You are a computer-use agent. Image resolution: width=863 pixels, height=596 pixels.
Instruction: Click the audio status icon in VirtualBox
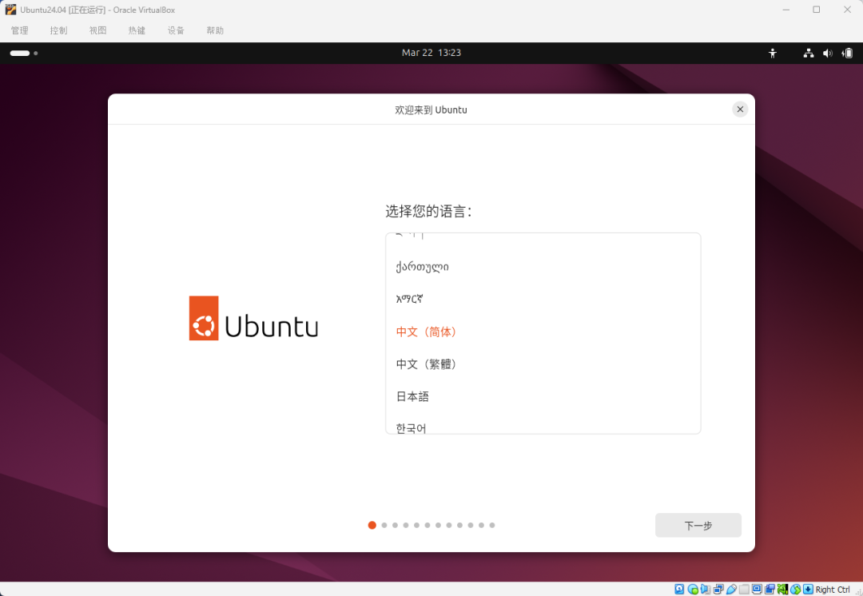pos(705,590)
